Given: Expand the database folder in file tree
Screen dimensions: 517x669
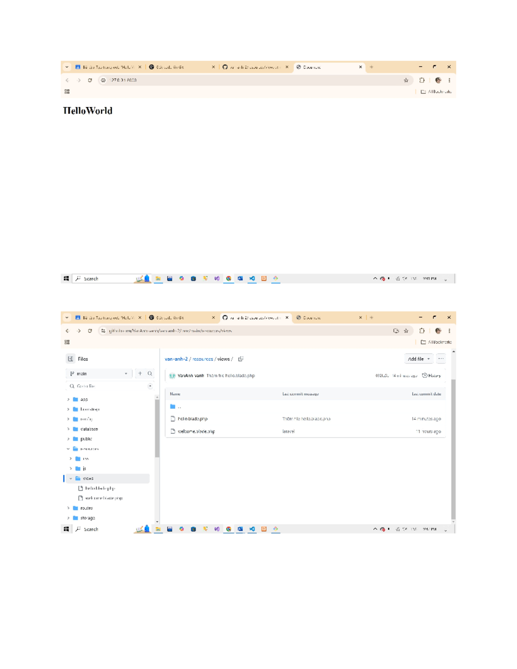Looking at the screenshot, I should coord(69,429).
